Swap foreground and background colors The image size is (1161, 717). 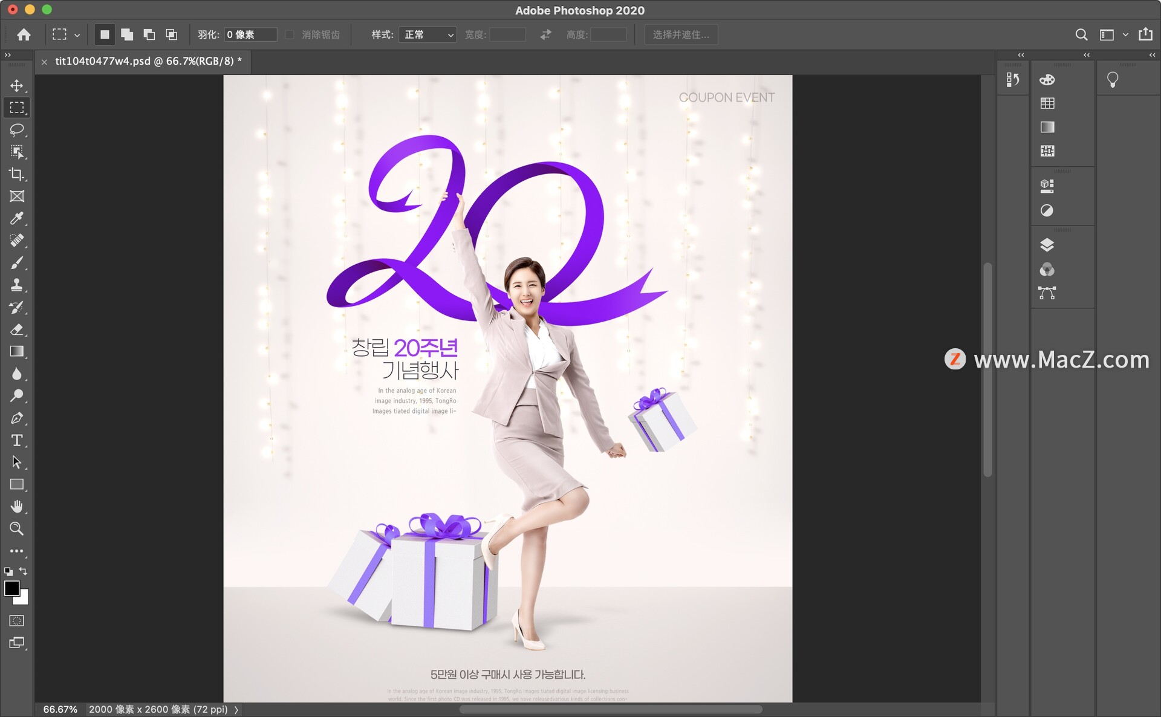point(24,571)
